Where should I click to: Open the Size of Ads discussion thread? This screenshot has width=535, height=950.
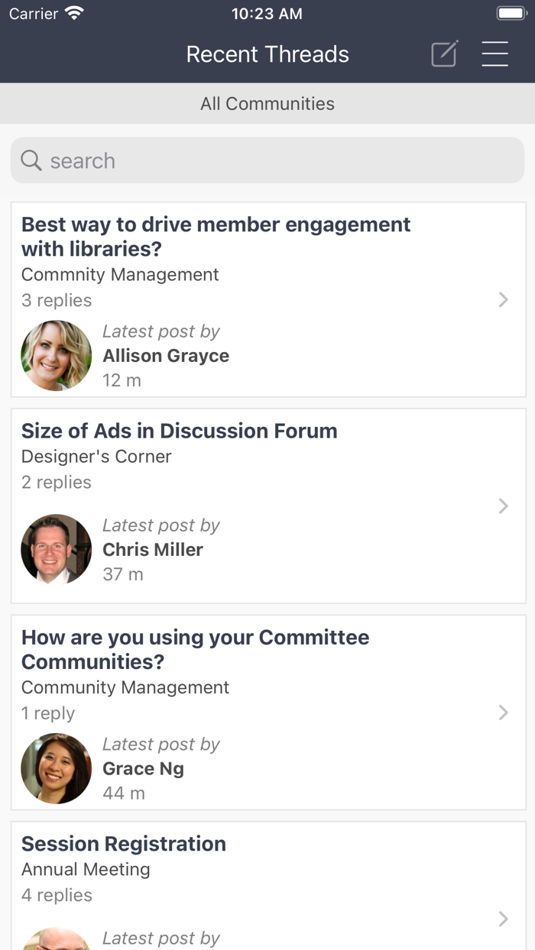(179, 431)
